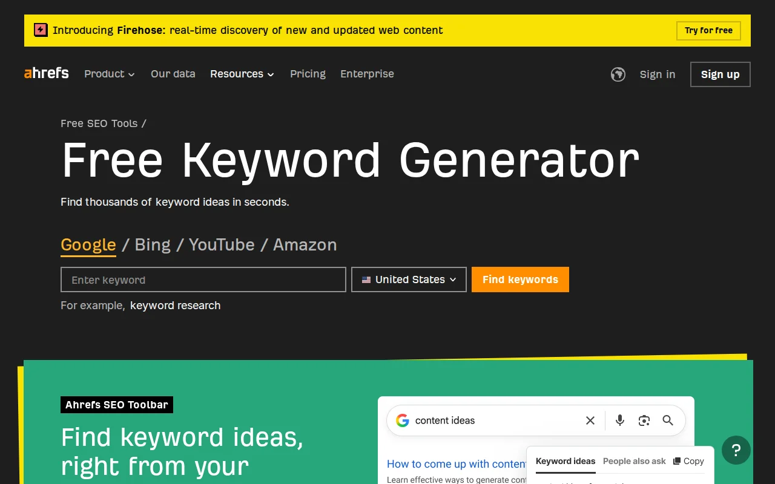
Task: Click the Find keywords button
Action: [x=520, y=280]
